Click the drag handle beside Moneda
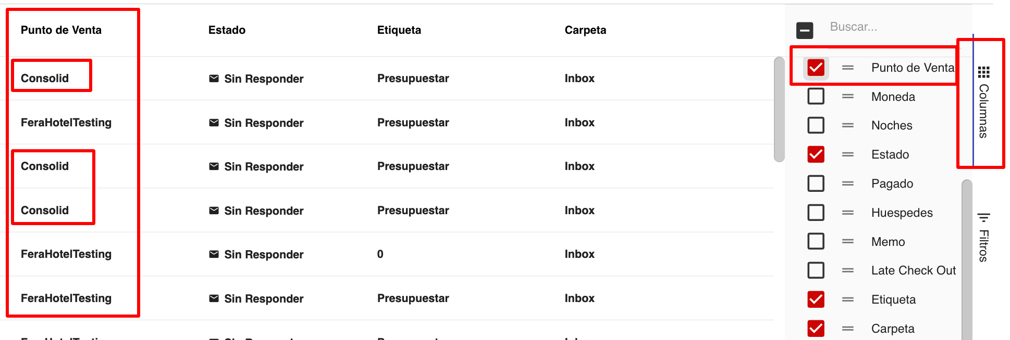 pyautogui.click(x=848, y=97)
